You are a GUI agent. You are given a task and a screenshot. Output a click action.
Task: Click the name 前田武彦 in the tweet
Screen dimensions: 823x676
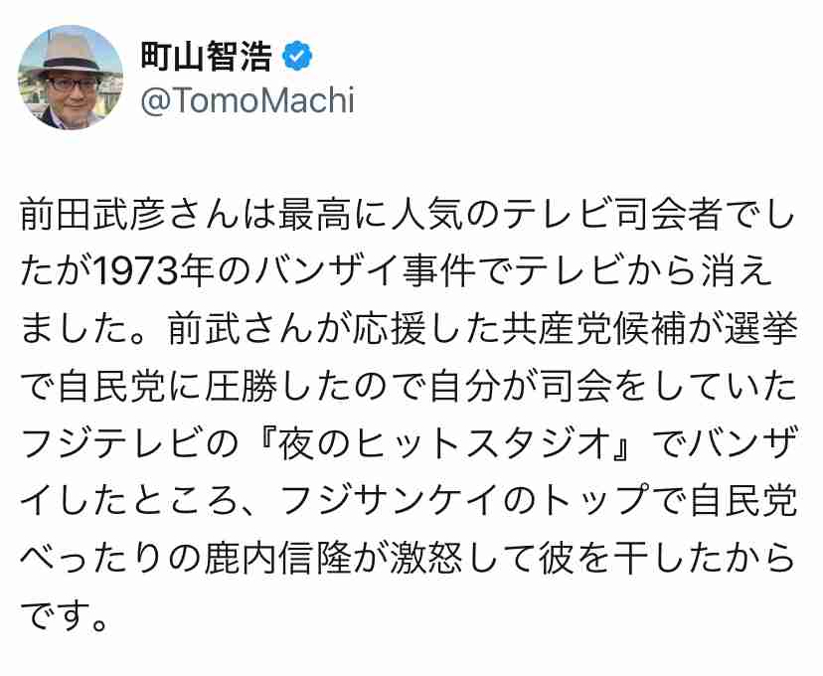[93, 214]
